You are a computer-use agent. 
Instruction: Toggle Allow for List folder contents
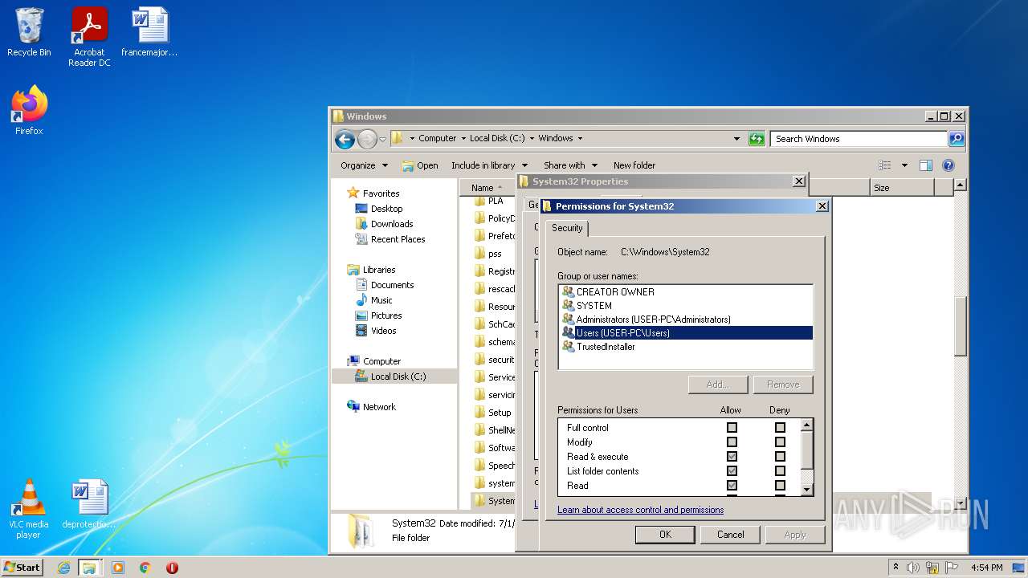(x=732, y=471)
